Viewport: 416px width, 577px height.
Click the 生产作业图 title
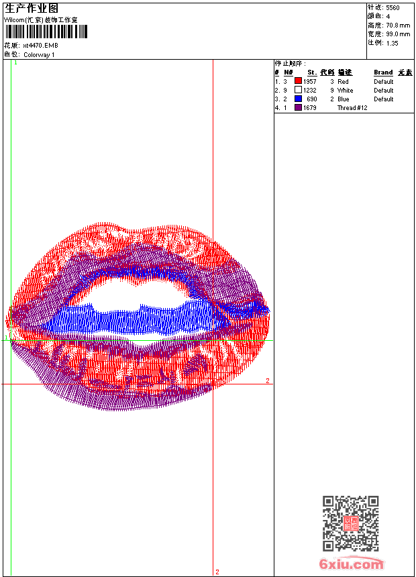point(32,8)
